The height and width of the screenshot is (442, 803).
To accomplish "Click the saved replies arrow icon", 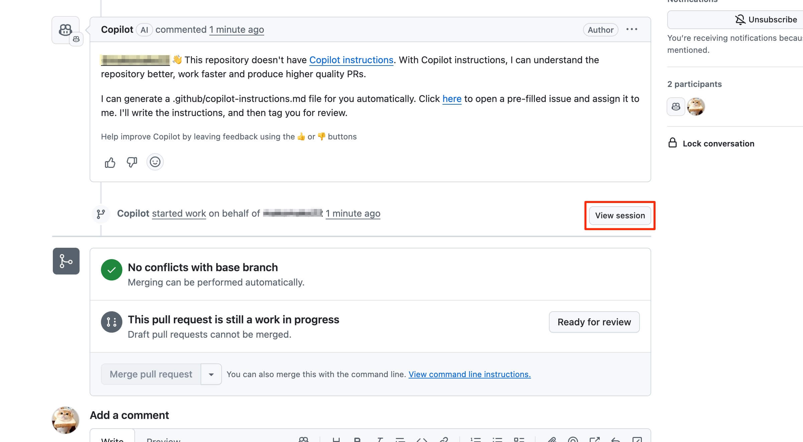I will (615, 440).
